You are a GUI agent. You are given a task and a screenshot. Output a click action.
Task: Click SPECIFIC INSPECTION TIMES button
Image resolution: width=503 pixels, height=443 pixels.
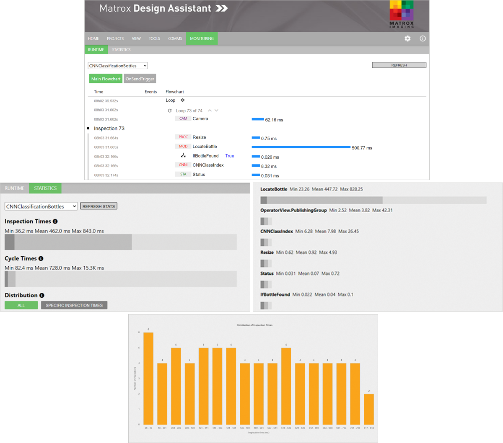74,305
